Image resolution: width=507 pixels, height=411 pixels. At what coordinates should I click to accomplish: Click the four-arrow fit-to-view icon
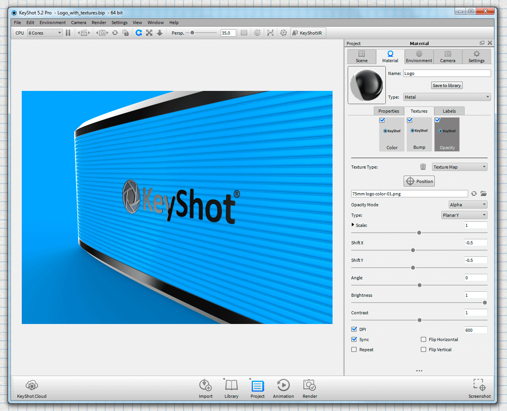click(149, 33)
